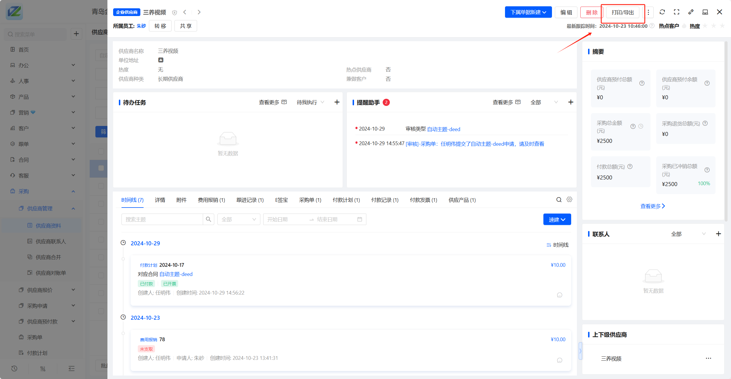Screen dimensions: 731x379
Task: Open tab settings gear icon
Action: [x=569, y=200]
